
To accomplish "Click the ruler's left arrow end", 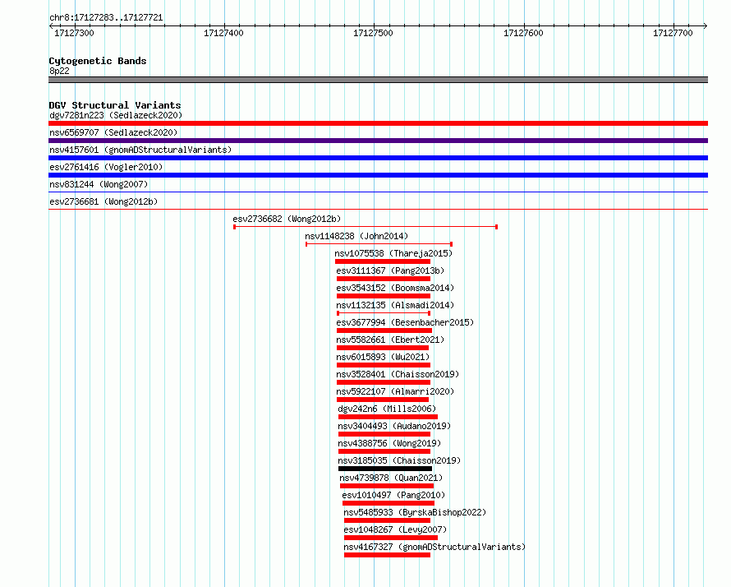I will (x=51, y=25).
